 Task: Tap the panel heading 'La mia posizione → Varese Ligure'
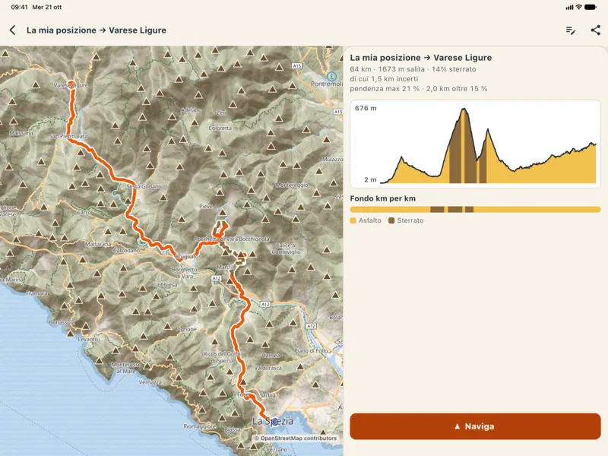coord(421,58)
